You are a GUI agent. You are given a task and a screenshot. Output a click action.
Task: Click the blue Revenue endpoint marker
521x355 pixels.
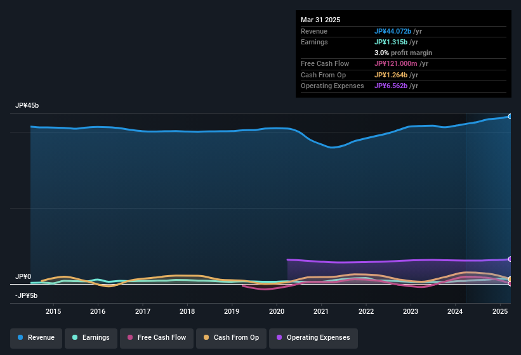pyautogui.click(x=510, y=117)
